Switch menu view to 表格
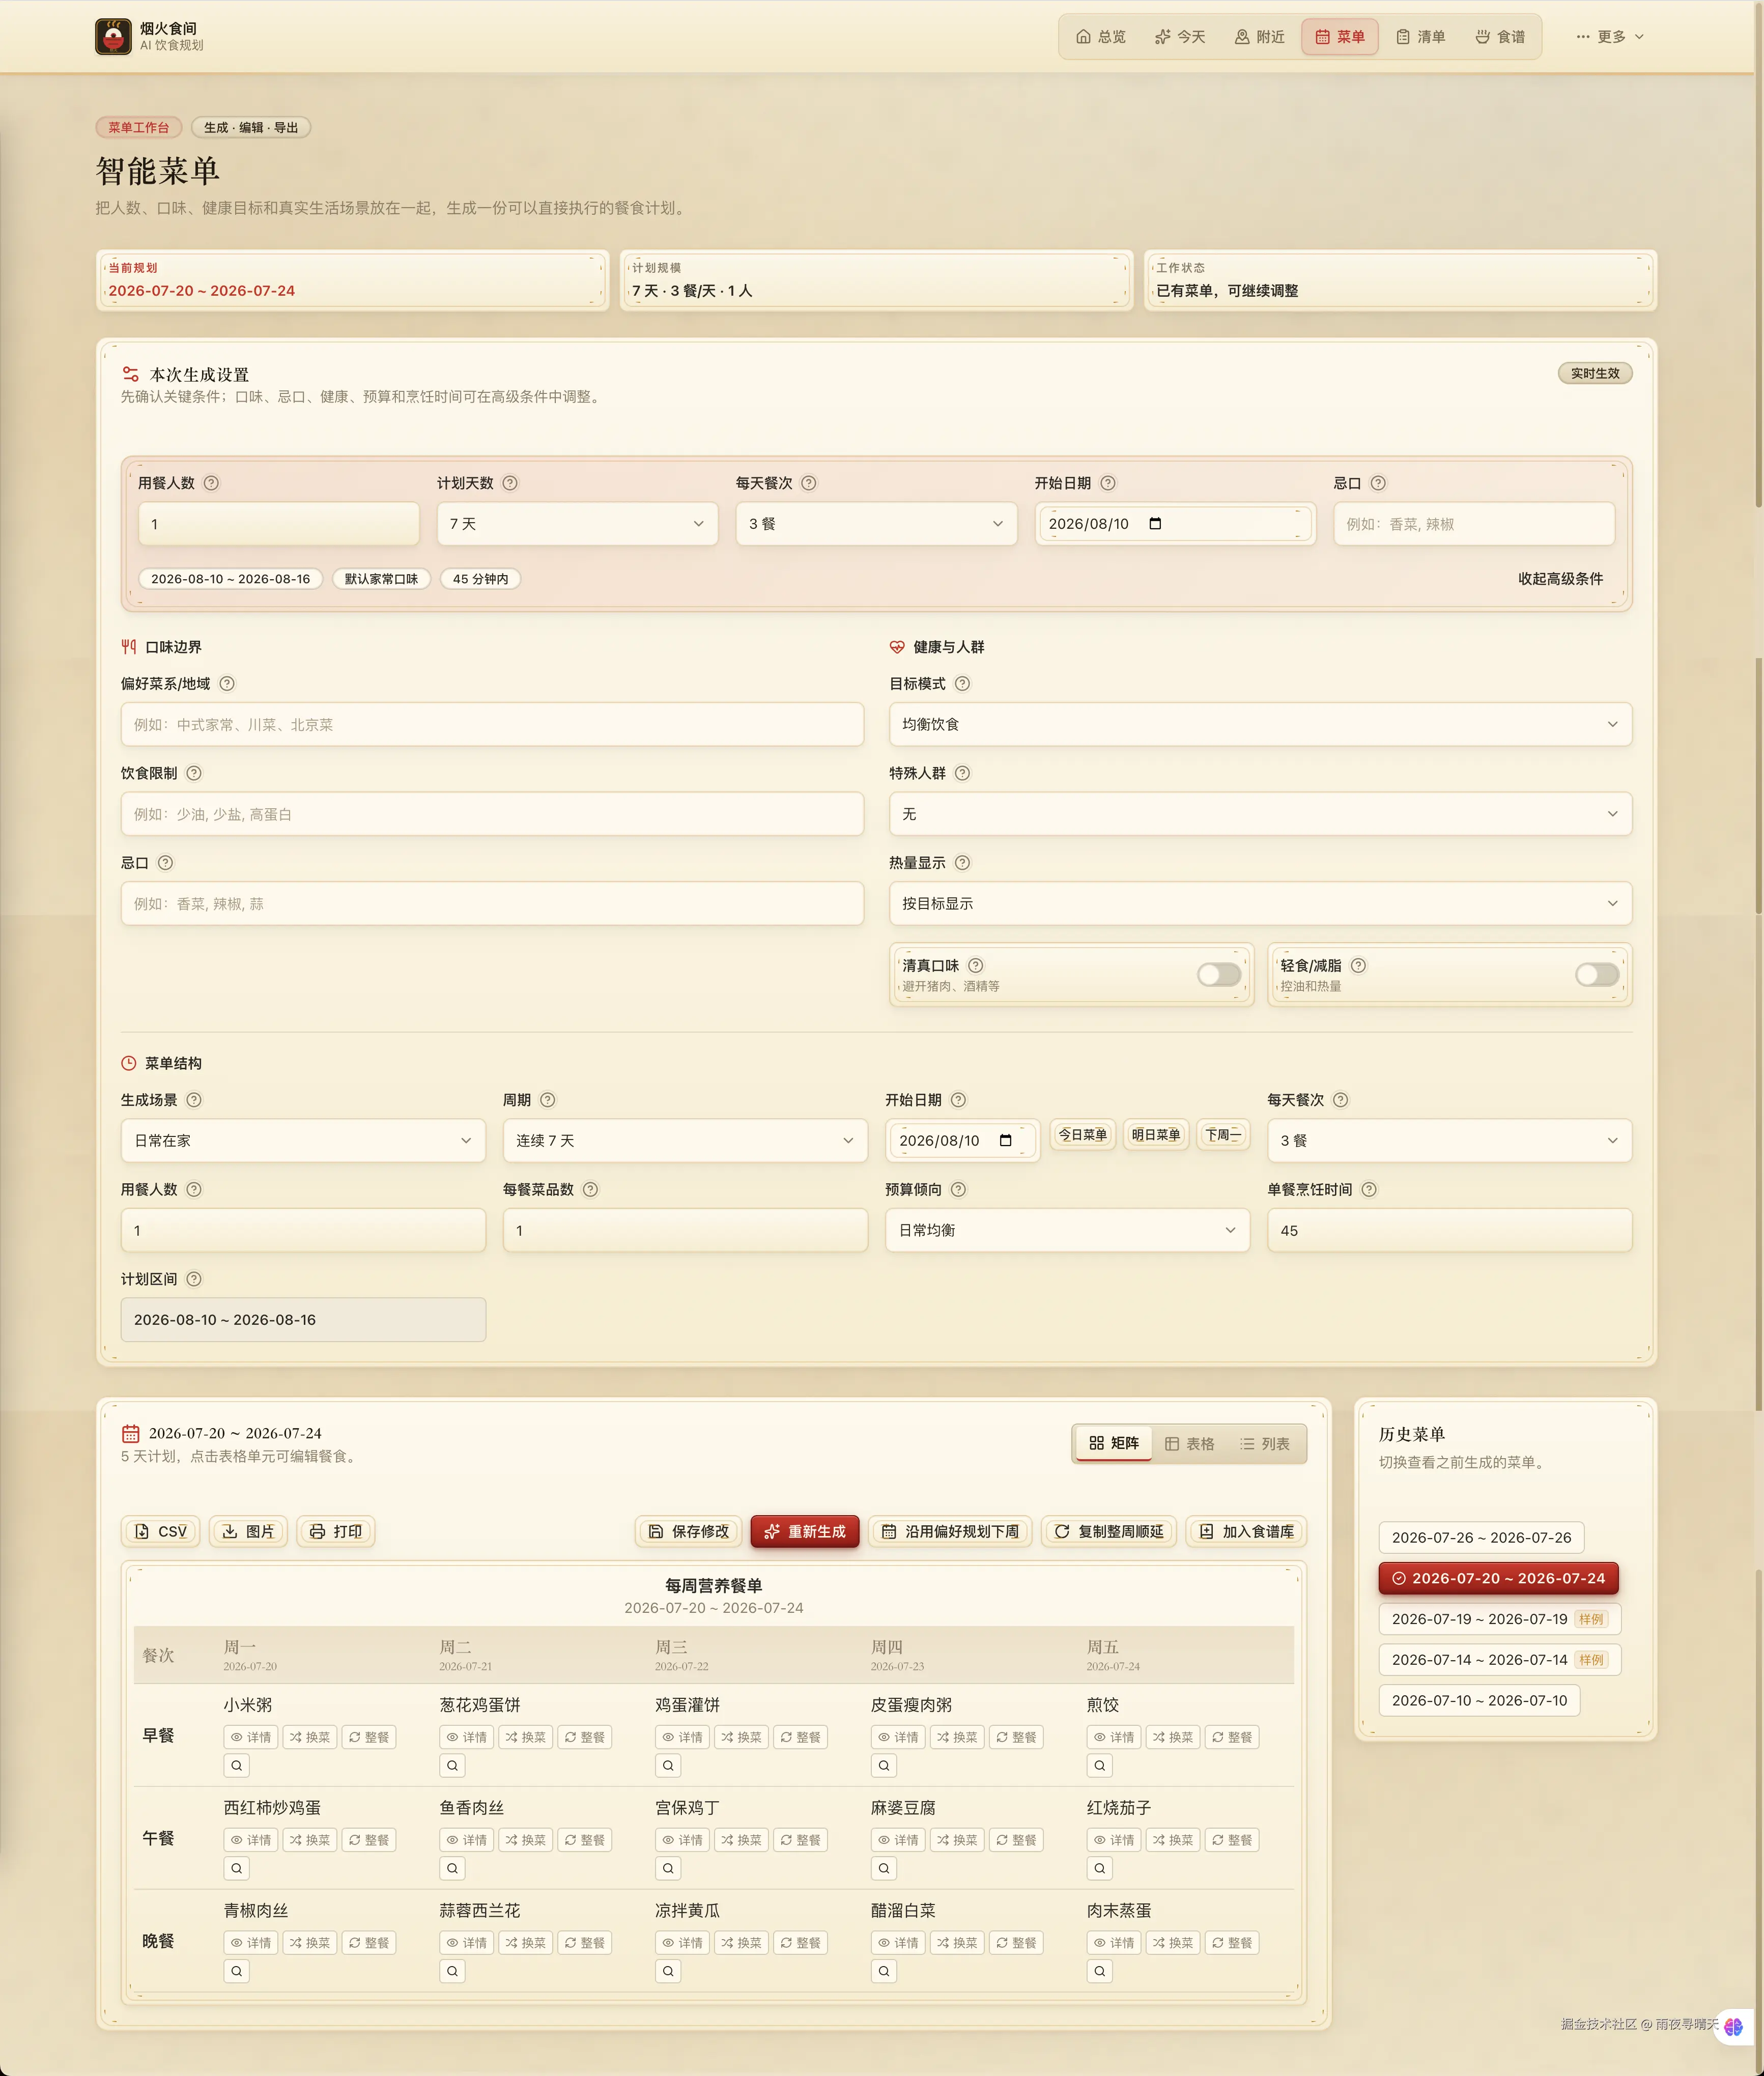The image size is (1764, 2076). 1189,1444
